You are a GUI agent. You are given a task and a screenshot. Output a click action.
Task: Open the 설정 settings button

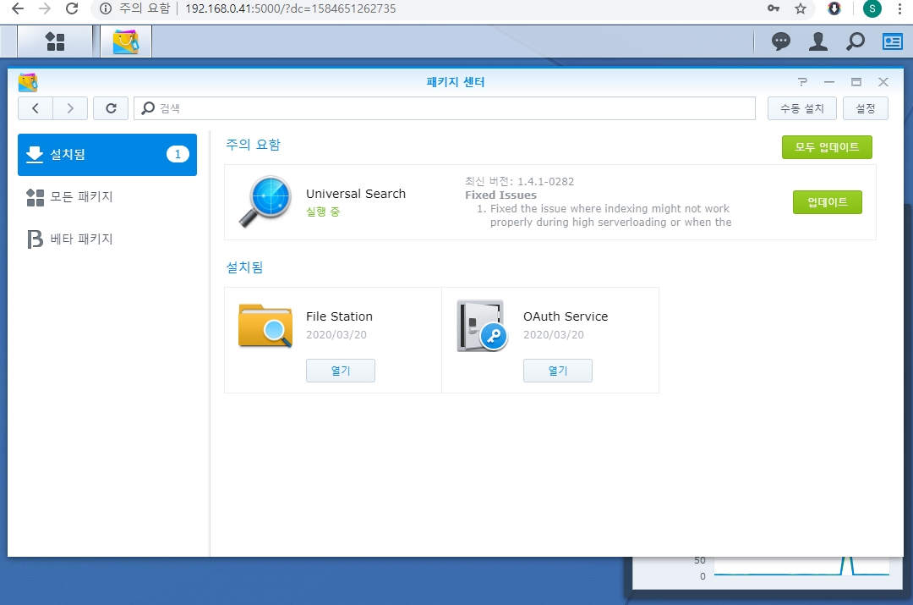(x=866, y=108)
